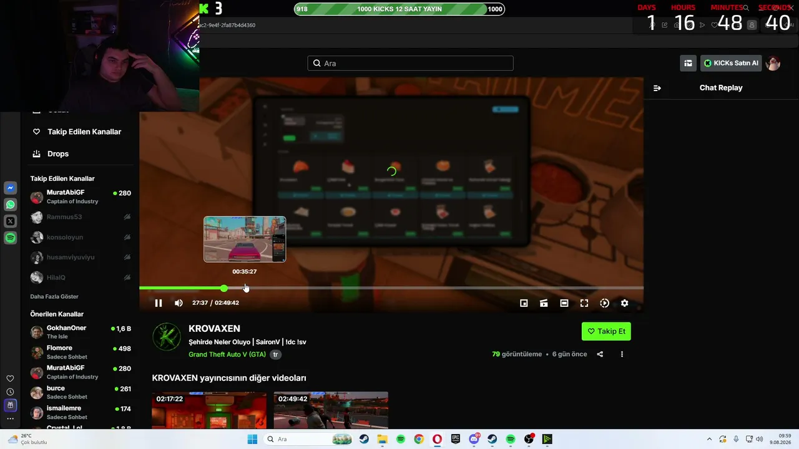799x449 pixels.
Task: Expand followed list with Daha Fazla Göster
Action: pos(54,296)
